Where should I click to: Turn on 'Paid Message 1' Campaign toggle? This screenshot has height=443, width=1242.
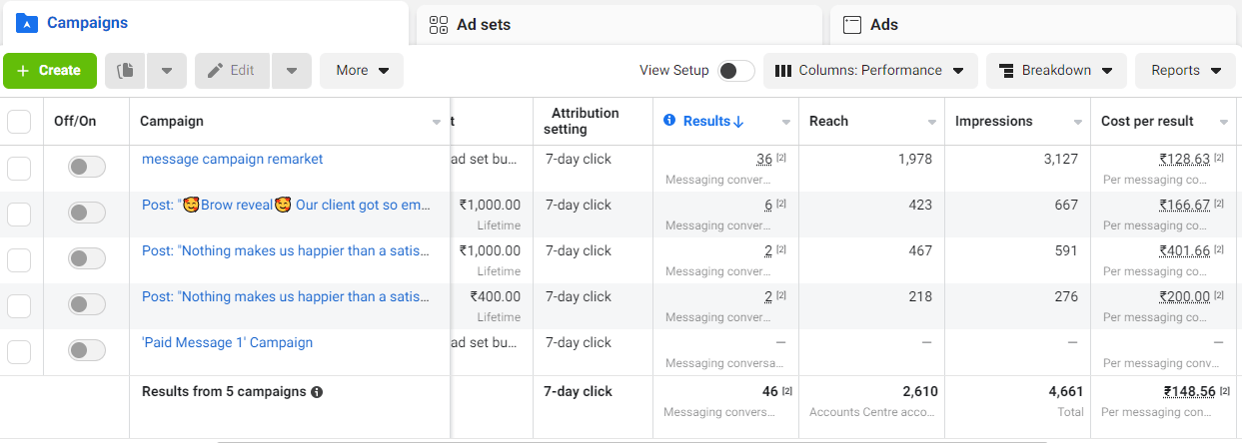87,351
